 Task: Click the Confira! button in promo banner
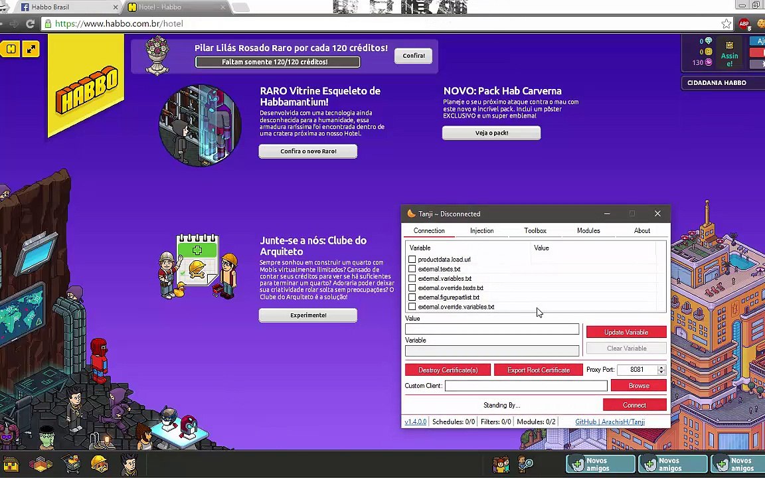point(414,56)
